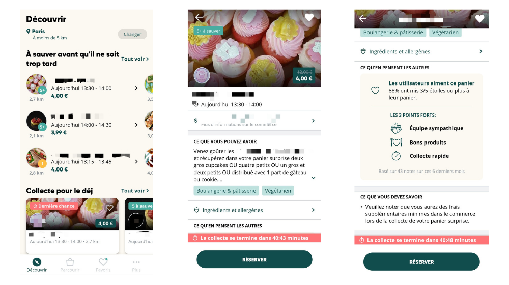Click the Changer location button
This screenshot has height=285, width=509.
tap(132, 34)
